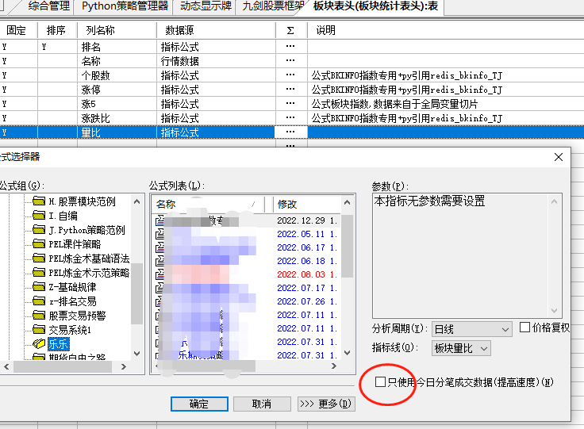Select the Z-基础规律 folder icon
Image resolution: width=584 pixels, height=429 pixels.
[39, 287]
